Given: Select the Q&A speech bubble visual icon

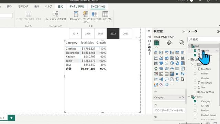Looking at the screenshot, I should (166, 79).
